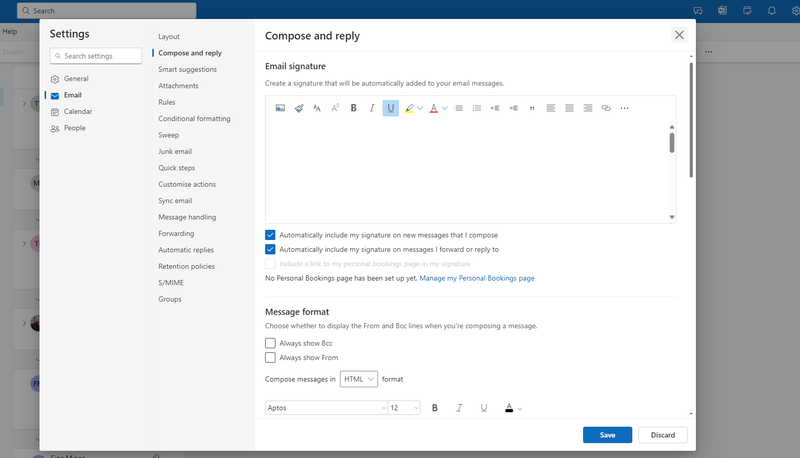Image resolution: width=800 pixels, height=458 pixels.
Task: Uncheck signature on forward or reply option
Action: pyautogui.click(x=270, y=249)
